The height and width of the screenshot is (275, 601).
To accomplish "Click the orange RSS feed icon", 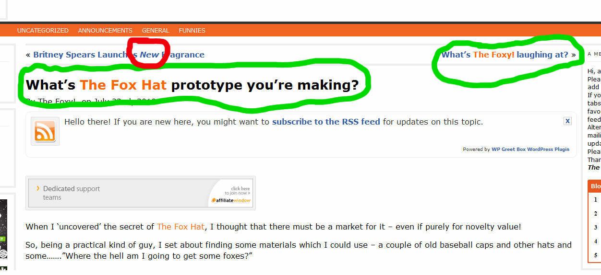I will click(45, 131).
